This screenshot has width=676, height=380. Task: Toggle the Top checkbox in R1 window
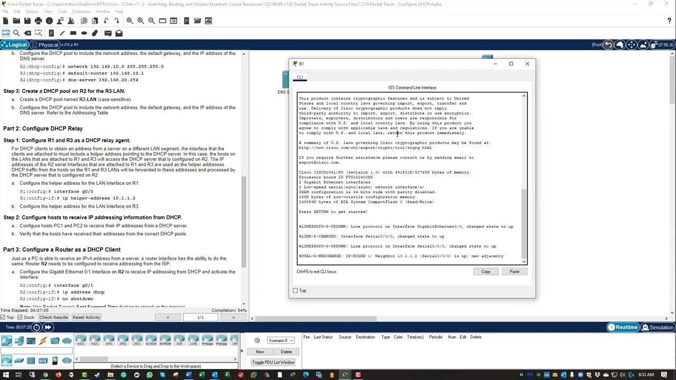(x=295, y=291)
